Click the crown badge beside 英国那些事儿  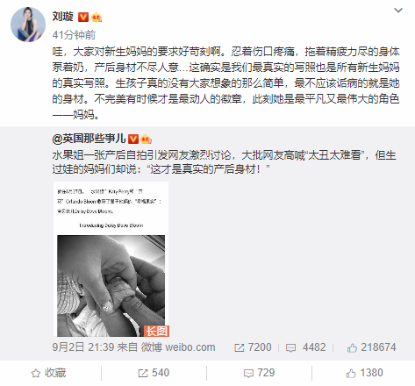146,139
